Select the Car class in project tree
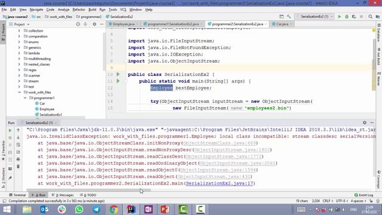 [x=42, y=103]
